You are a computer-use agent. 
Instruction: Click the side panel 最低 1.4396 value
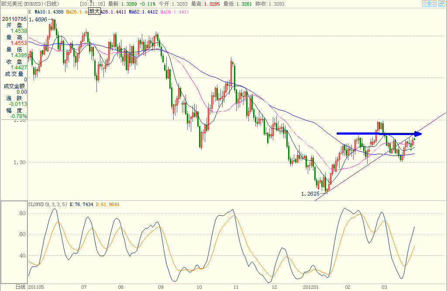click(x=19, y=55)
